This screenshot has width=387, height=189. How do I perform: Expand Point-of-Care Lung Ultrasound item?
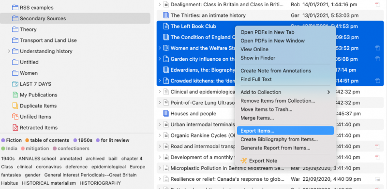click(160, 103)
